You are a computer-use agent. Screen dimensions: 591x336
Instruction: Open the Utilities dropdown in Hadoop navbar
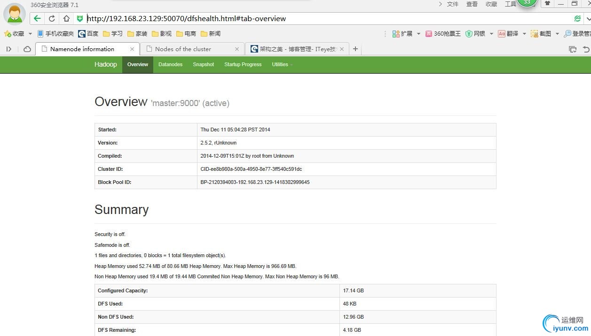(282, 65)
